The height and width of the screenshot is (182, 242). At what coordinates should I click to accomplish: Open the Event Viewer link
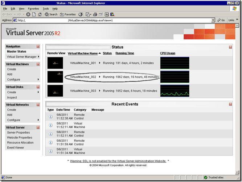click(16, 148)
